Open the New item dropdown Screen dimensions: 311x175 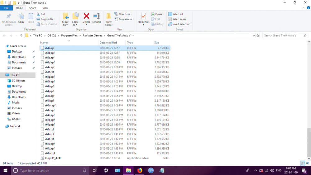pos(123,14)
